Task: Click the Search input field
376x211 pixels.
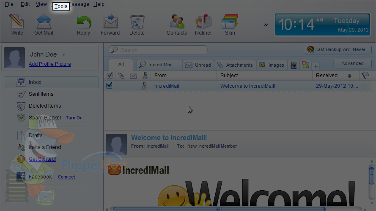Action: (x=158, y=50)
